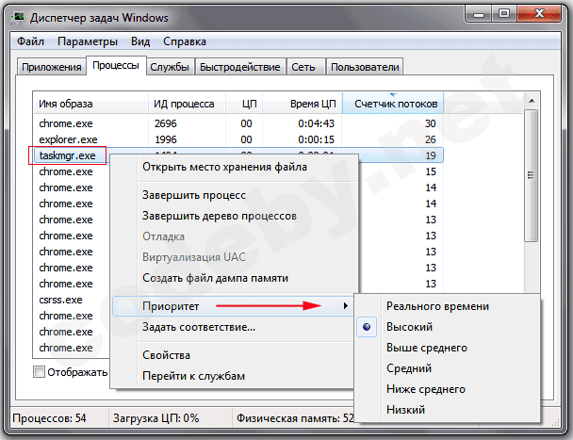Click the Загрузка ЦП: 0% status entry
Image resolution: width=573 pixels, height=440 pixels.
click(x=156, y=417)
